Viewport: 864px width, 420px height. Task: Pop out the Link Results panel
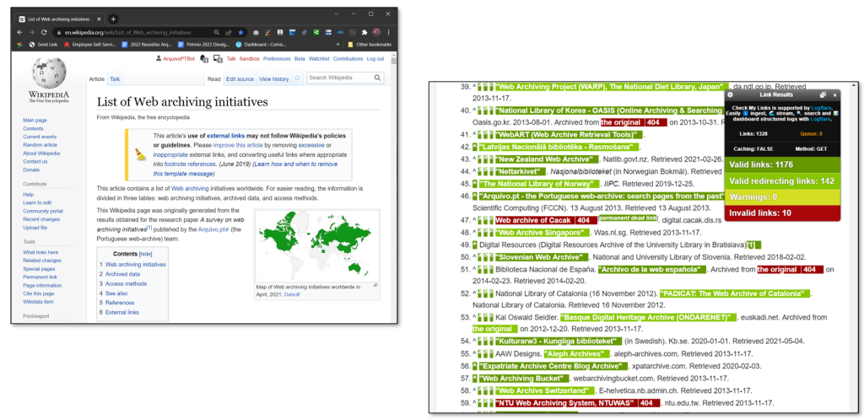click(x=823, y=94)
